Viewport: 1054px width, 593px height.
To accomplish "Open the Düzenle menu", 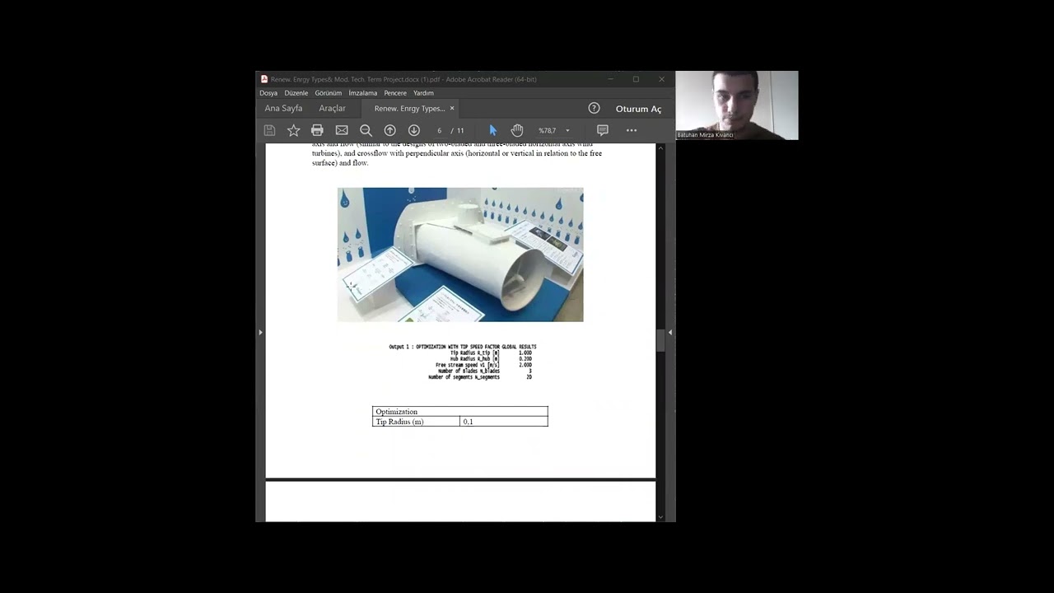I will coord(296,93).
